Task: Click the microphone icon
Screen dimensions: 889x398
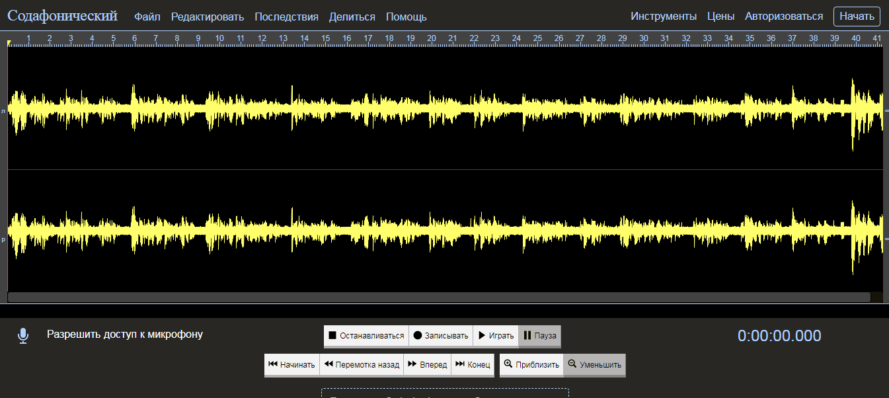Action: pos(23,336)
